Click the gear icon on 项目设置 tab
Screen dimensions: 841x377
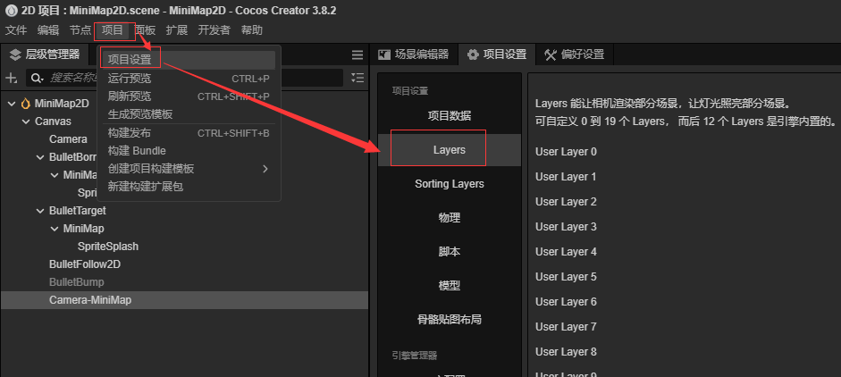click(x=473, y=54)
